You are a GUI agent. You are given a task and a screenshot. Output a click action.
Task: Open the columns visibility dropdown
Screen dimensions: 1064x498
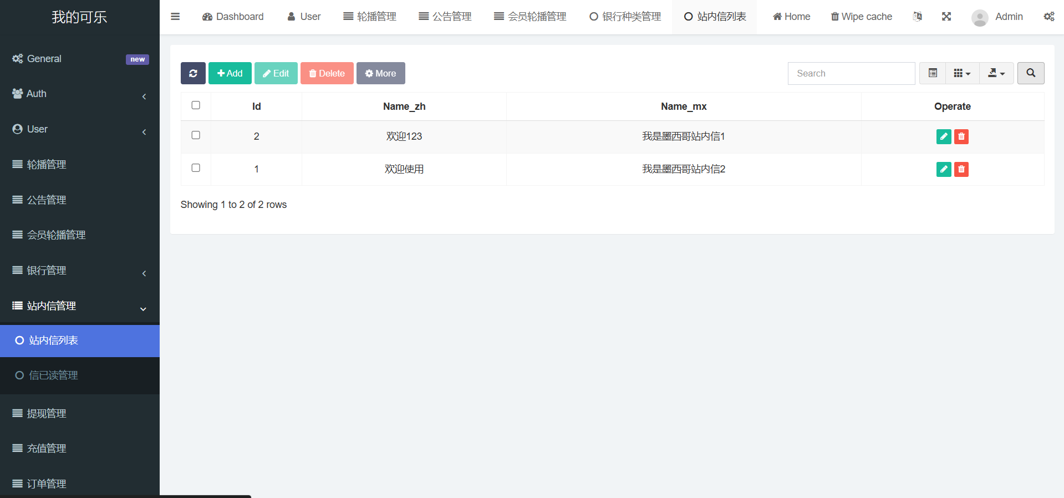coord(962,73)
